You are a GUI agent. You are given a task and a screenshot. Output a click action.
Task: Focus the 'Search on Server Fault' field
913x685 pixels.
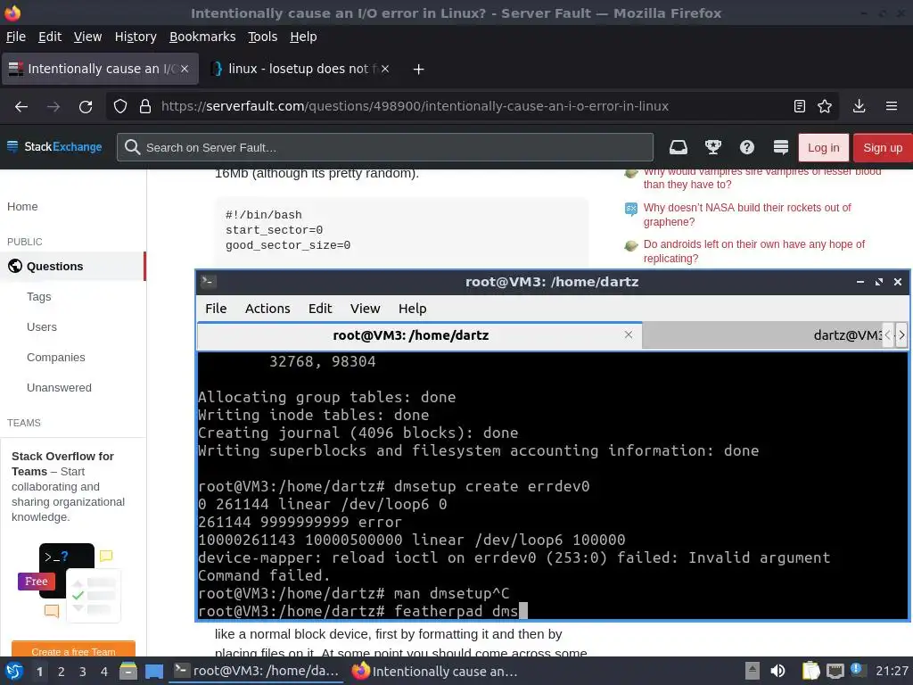pyautogui.click(x=385, y=147)
